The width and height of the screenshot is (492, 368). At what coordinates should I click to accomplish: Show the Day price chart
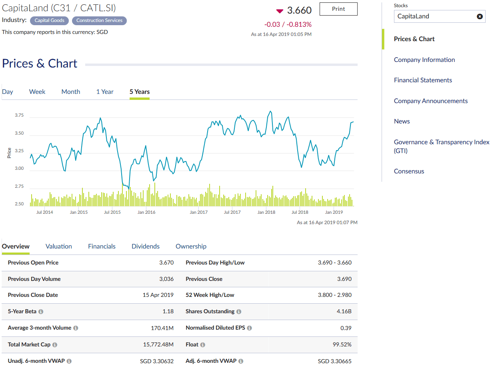(x=7, y=92)
